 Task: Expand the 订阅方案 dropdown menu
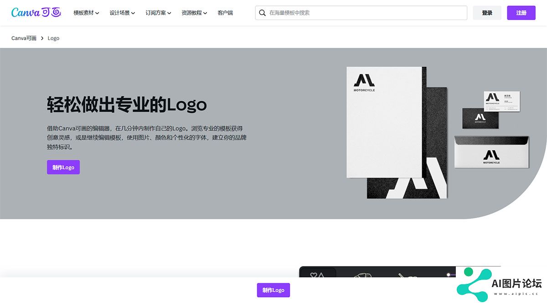[x=158, y=13]
